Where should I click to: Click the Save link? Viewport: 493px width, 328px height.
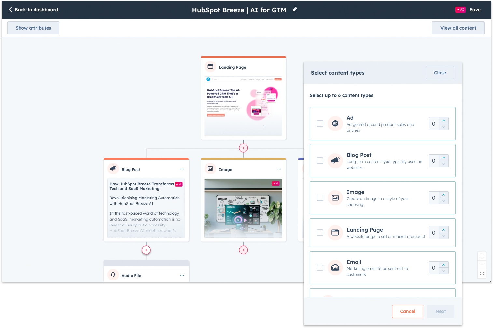pyautogui.click(x=475, y=9)
